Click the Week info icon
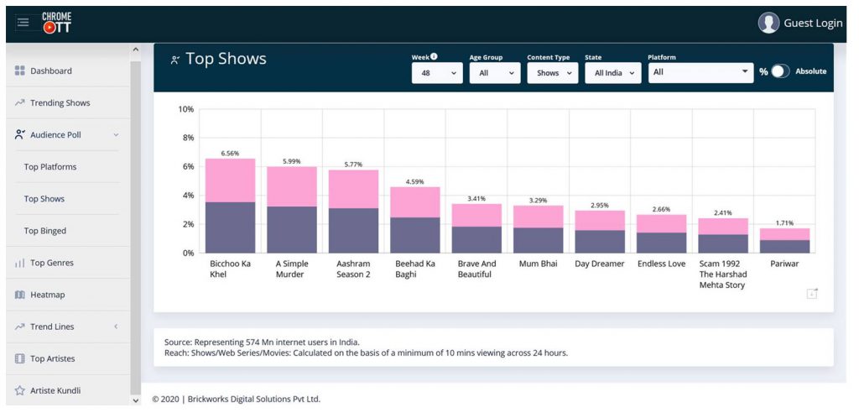Image resolution: width=859 pixels, height=413 pixels. click(x=434, y=57)
